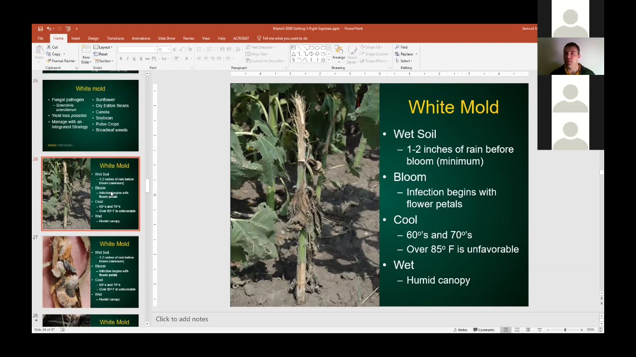Image resolution: width=636 pixels, height=357 pixels.
Task: Apply bold formatting
Action: [121, 59]
